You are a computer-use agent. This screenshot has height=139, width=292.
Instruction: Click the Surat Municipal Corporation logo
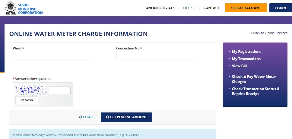coord(11,8)
